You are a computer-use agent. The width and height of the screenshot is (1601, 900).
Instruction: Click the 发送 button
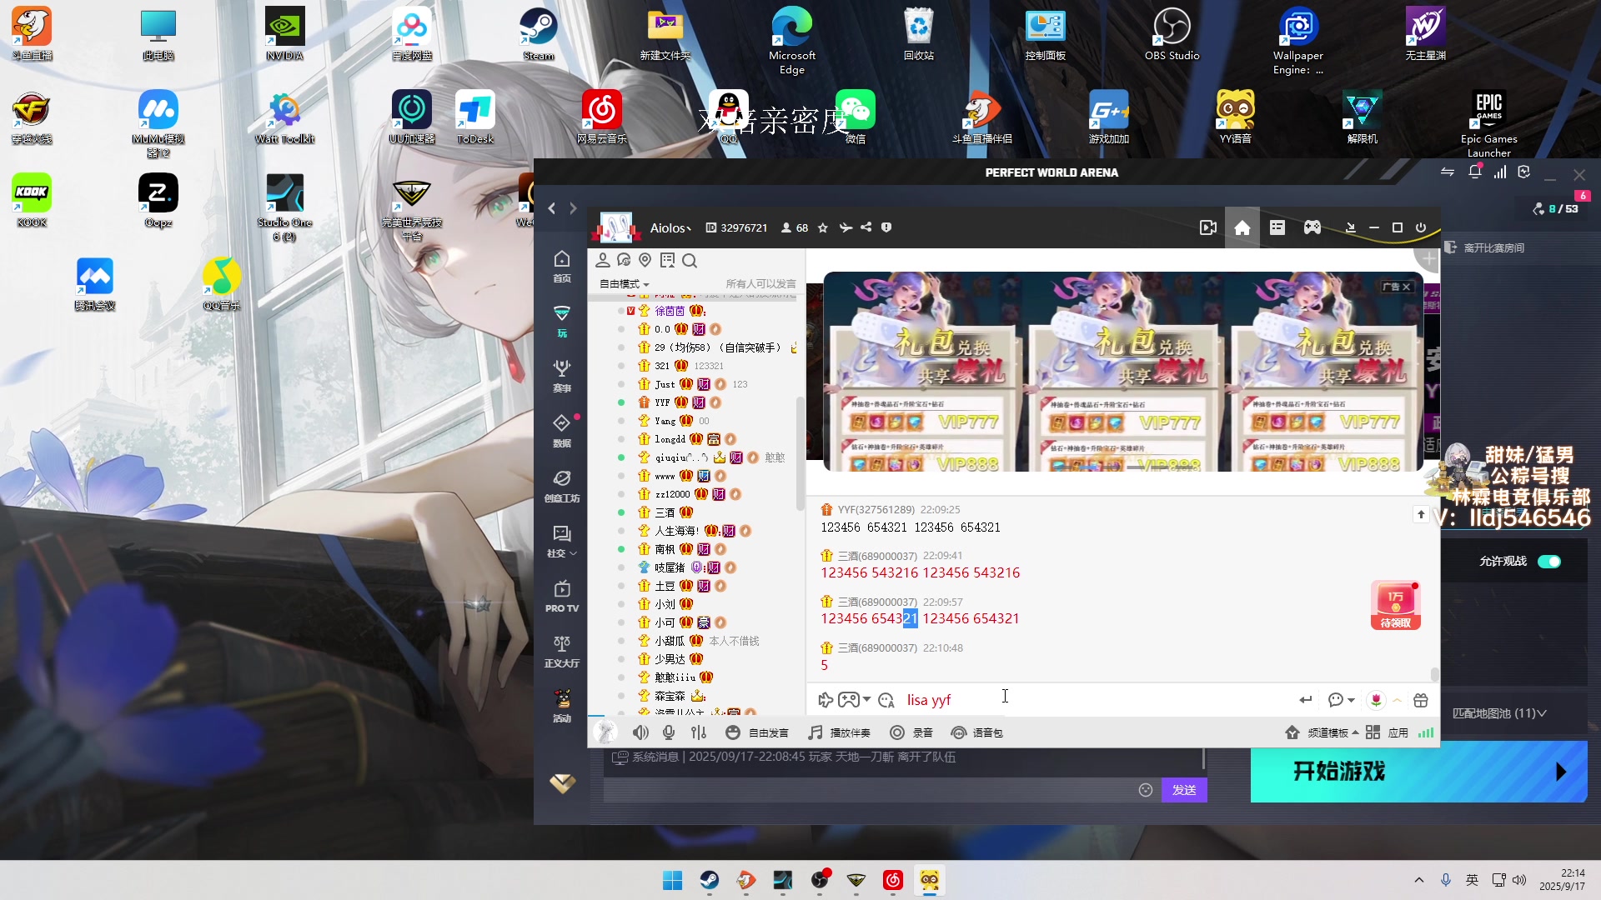coord(1184,790)
